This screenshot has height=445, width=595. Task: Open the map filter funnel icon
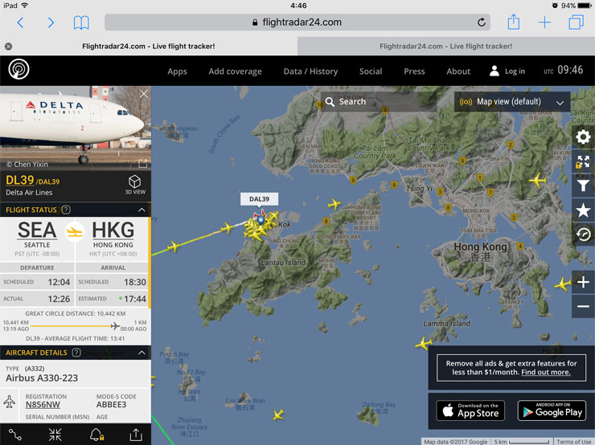[583, 186]
